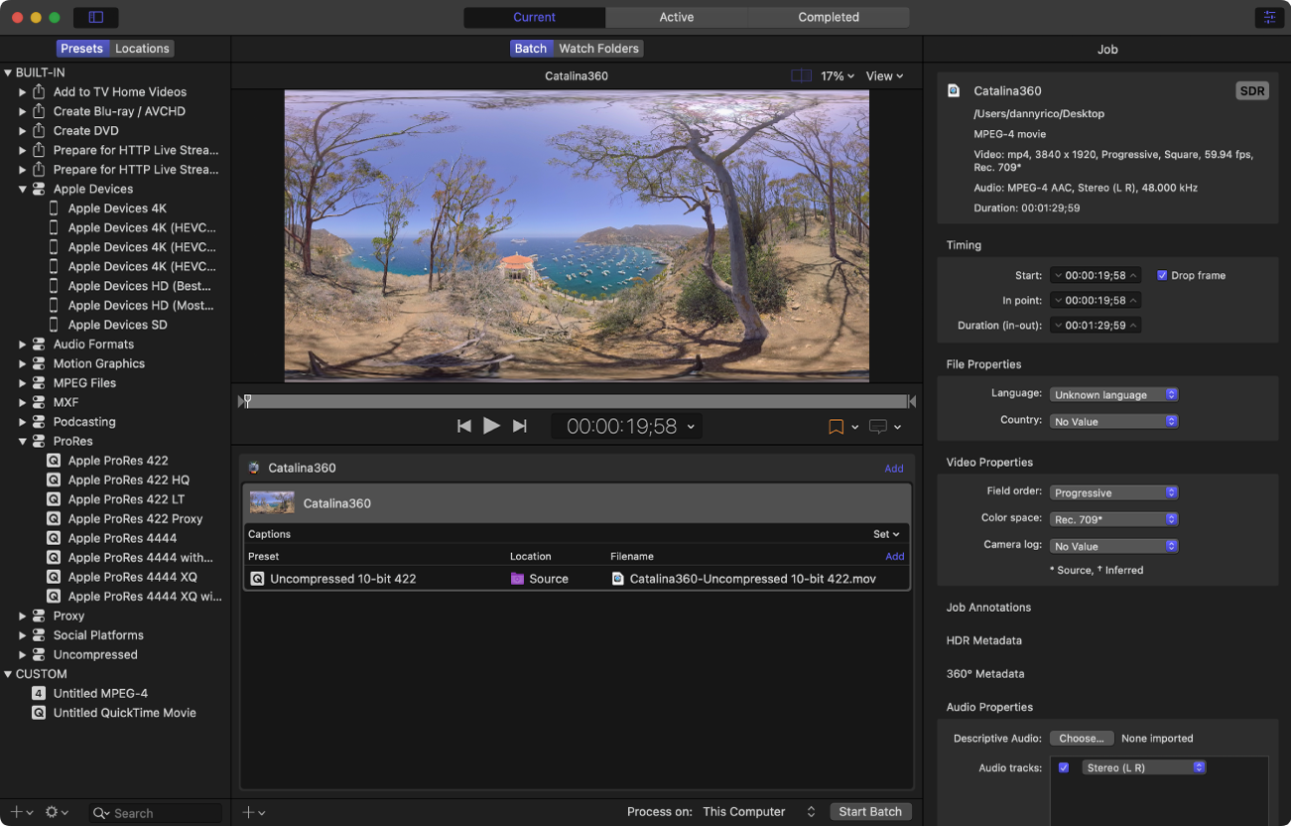
Task: Click the preview timeline scrubber bar
Action: click(x=576, y=401)
